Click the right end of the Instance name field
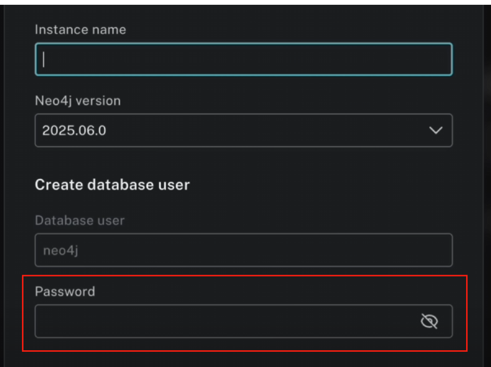 click(x=432, y=59)
